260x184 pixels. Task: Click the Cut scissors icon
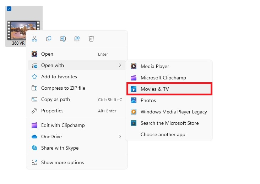pos(34,39)
